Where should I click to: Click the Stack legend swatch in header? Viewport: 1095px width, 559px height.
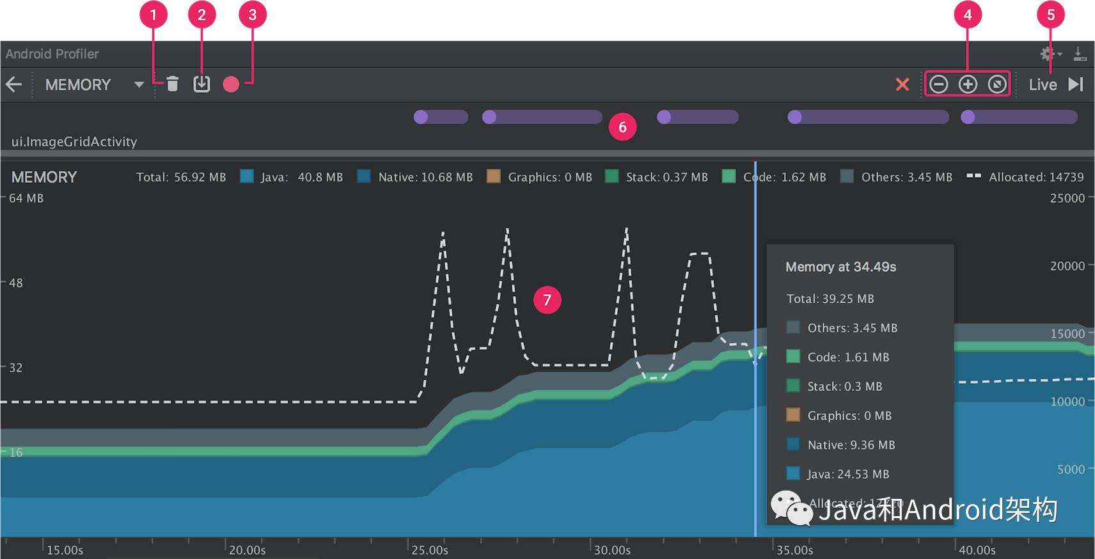[612, 177]
